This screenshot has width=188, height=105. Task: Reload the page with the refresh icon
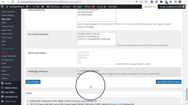point(13,2)
